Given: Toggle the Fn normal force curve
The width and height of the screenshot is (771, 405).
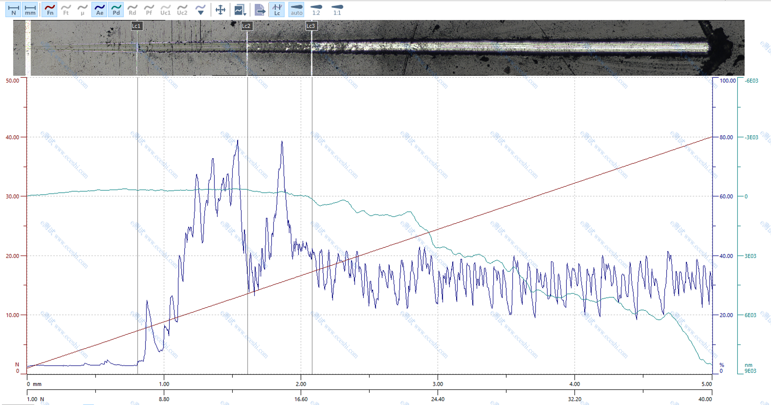Looking at the screenshot, I should [50, 10].
